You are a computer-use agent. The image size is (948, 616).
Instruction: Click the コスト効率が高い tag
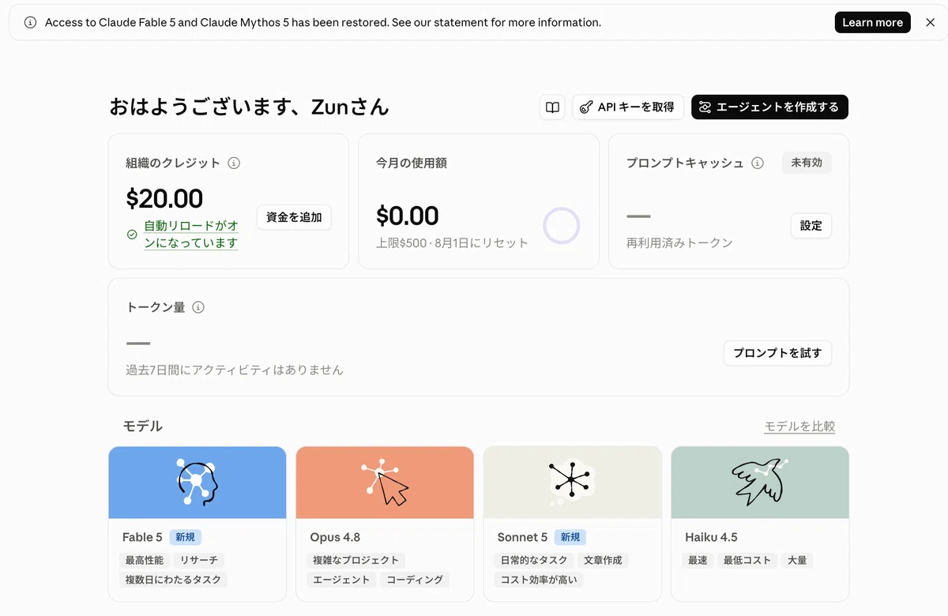pos(539,580)
